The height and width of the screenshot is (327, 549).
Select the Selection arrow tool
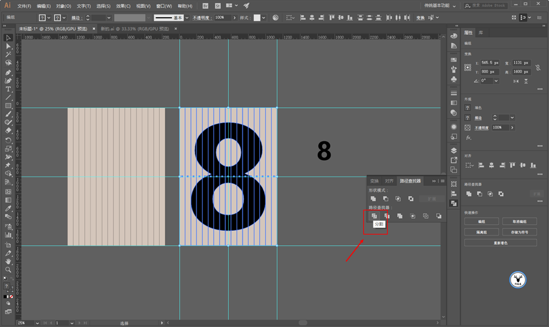9,38
